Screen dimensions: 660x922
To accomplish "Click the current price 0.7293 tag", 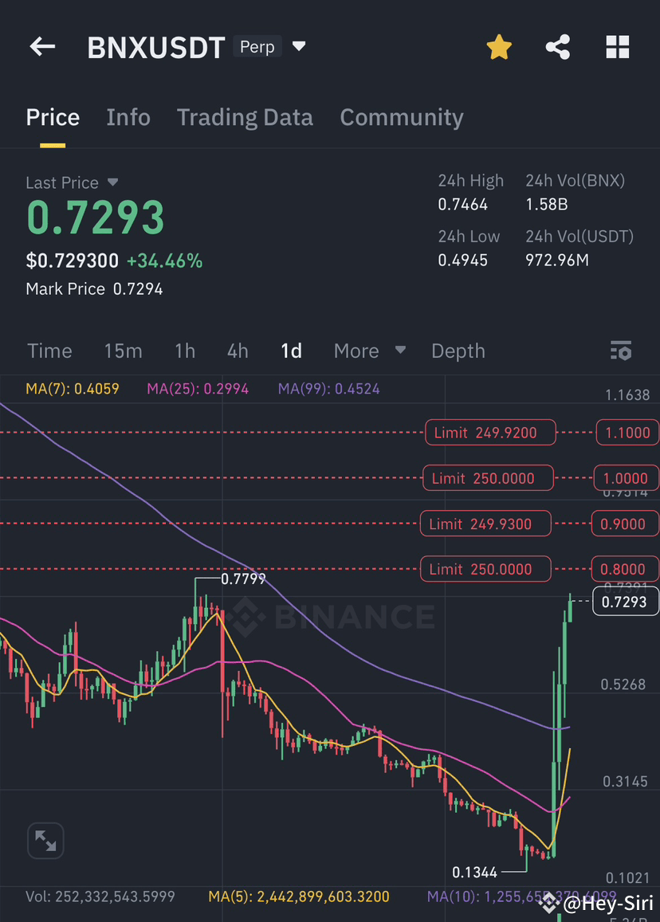I will pos(625,602).
